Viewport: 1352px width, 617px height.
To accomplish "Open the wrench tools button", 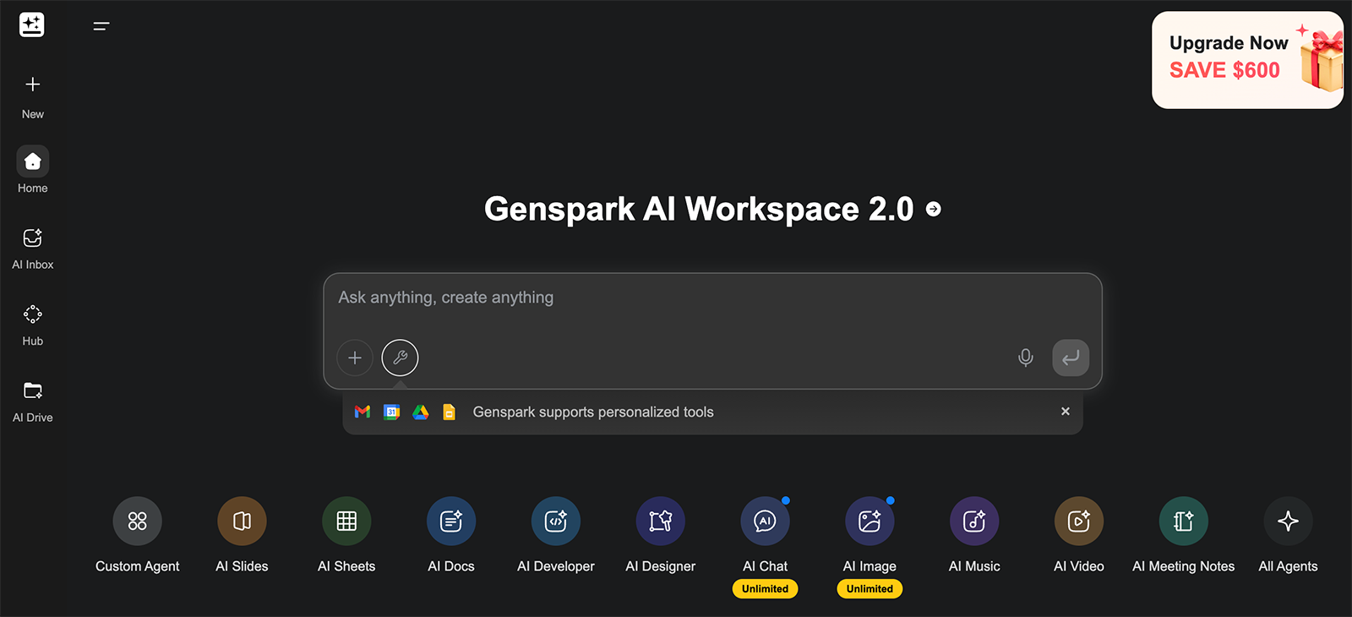I will (400, 358).
